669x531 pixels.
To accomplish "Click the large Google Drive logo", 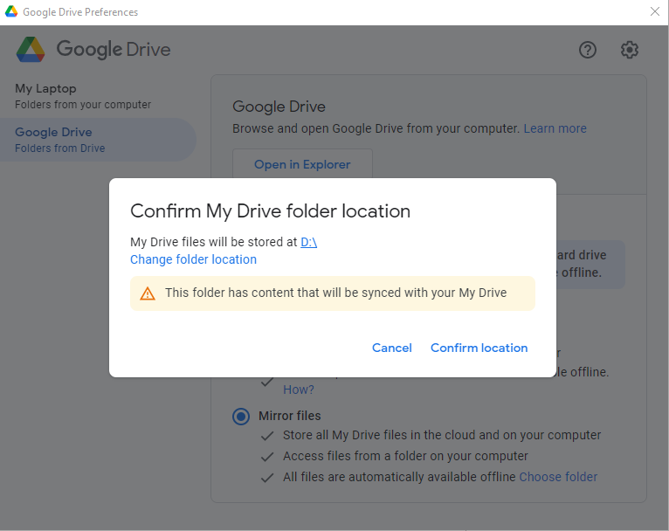I will point(31,50).
